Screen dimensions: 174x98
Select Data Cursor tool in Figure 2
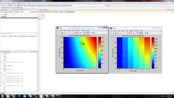click(x=132, y=33)
